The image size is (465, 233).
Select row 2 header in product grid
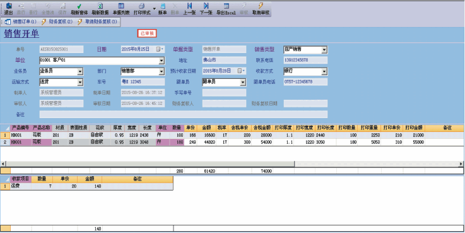pos(5,142)
